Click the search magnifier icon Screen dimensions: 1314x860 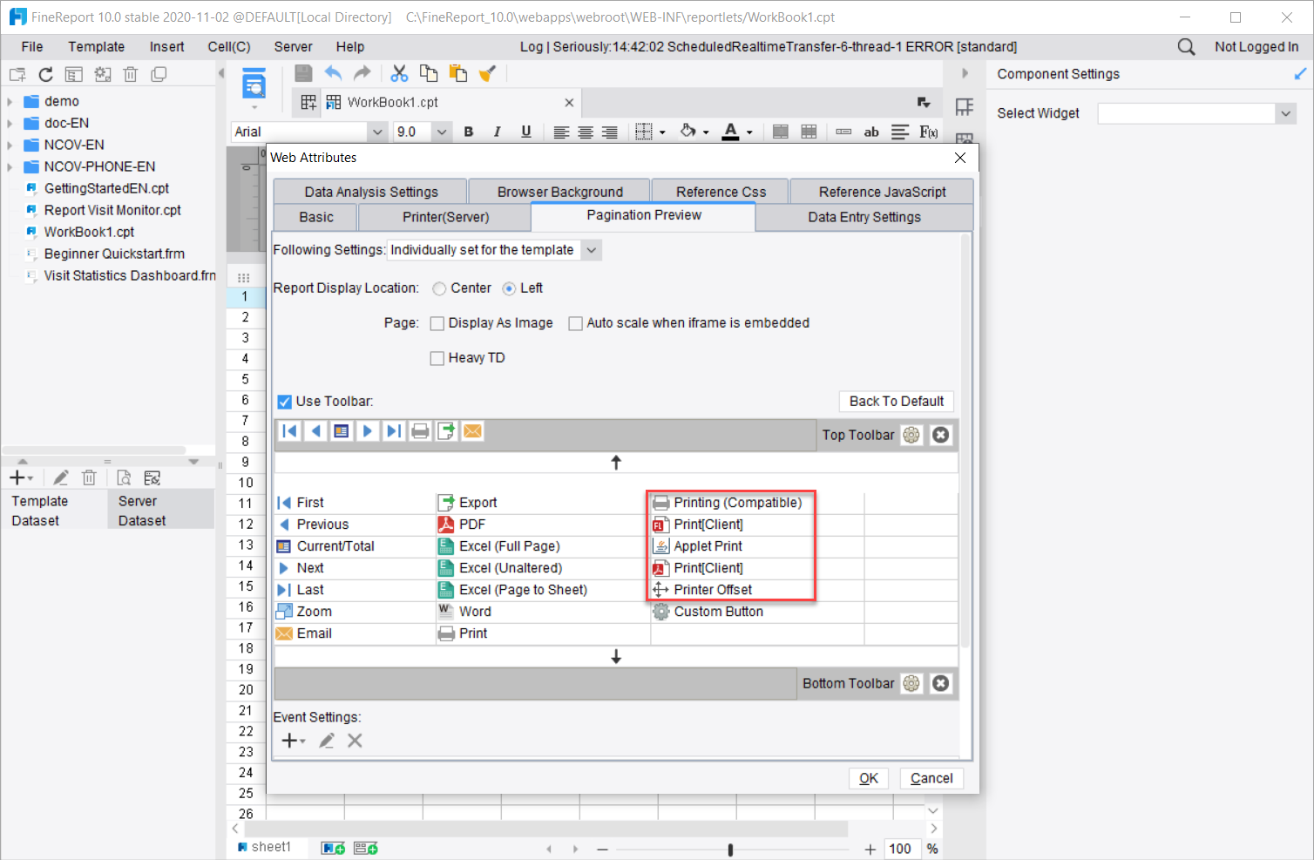[x=1186, y=46]
